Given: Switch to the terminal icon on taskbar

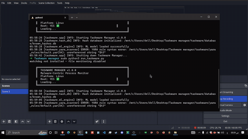Looking at the screenshot, I should click(80, 132).
